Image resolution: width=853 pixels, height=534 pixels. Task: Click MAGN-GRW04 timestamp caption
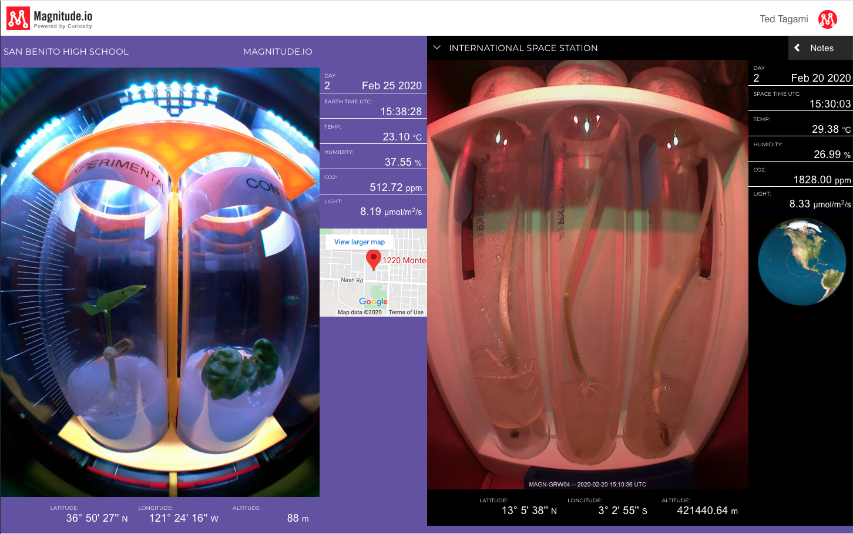[x=587, y=485]
